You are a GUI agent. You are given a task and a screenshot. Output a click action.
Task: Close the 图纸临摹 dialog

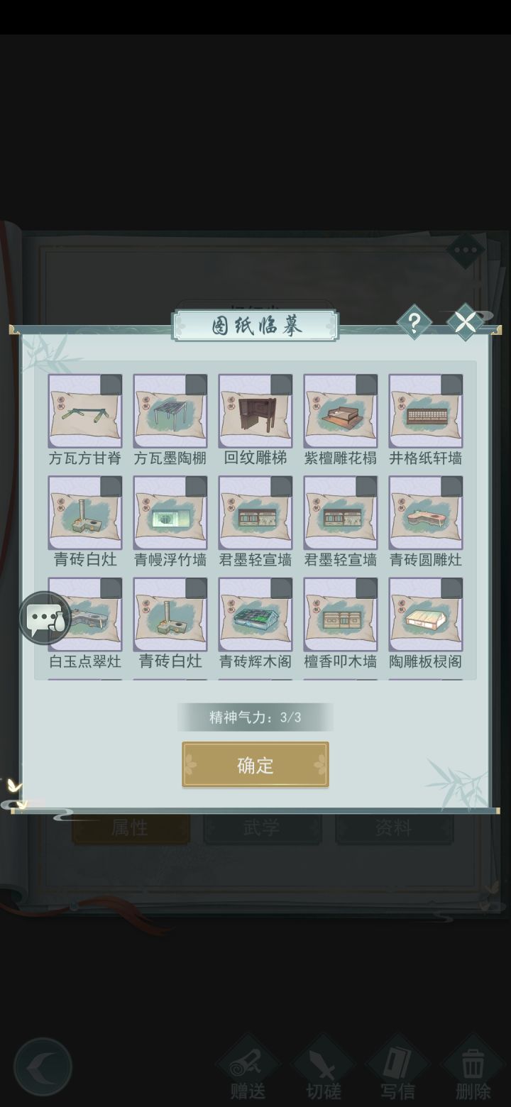pos(466,323)
